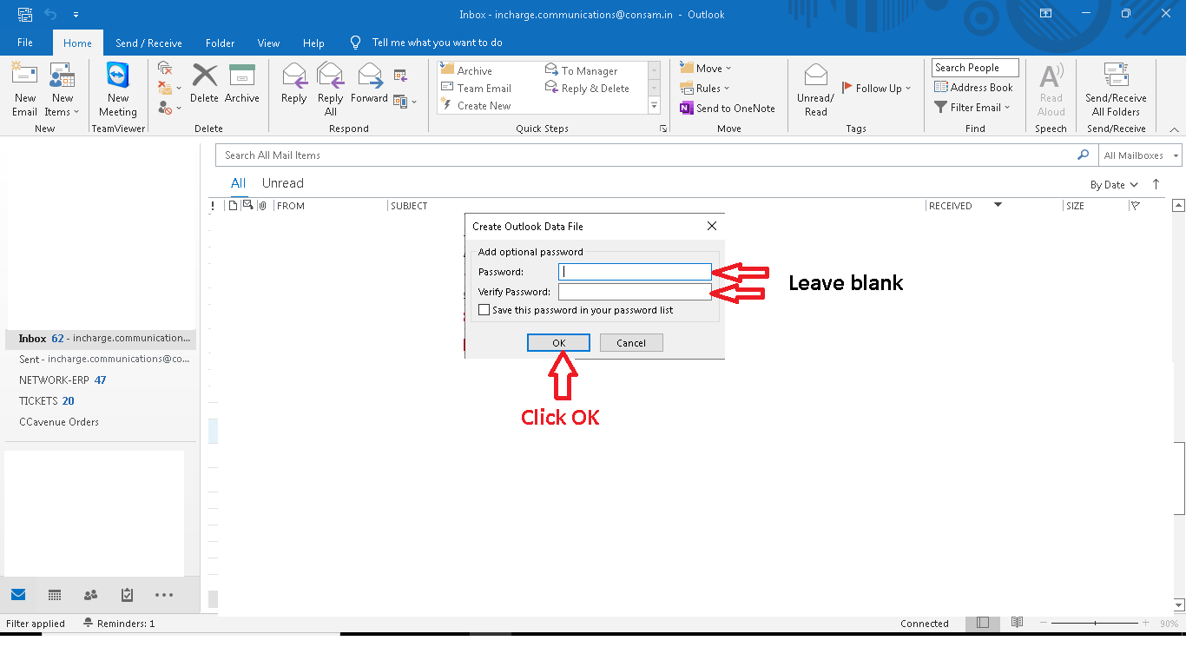Open the Filter Email dropdown
Image resolution: width=1186 pixels, height=667 pixels.
pyautogui.click(x=972, y=108)
